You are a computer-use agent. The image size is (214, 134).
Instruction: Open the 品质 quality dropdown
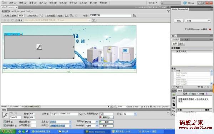tap(61, 122)
